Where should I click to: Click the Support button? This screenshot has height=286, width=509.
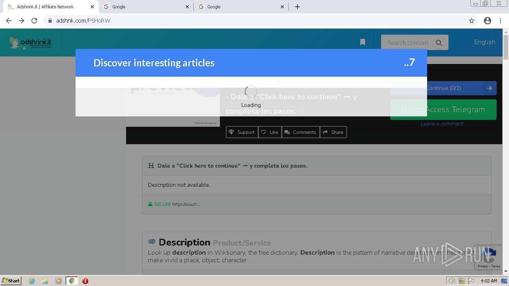pos(242,132)
